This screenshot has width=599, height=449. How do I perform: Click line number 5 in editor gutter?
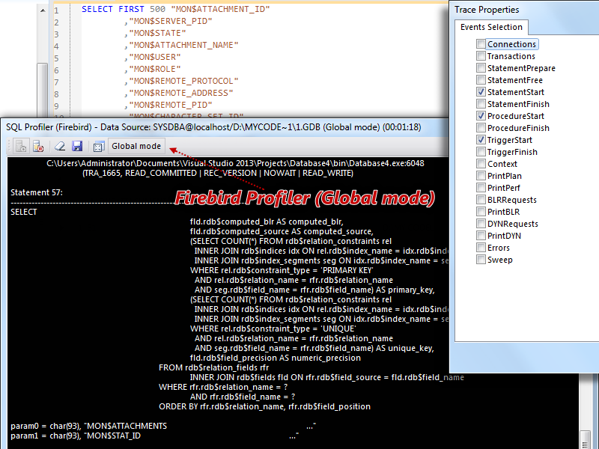56,58
